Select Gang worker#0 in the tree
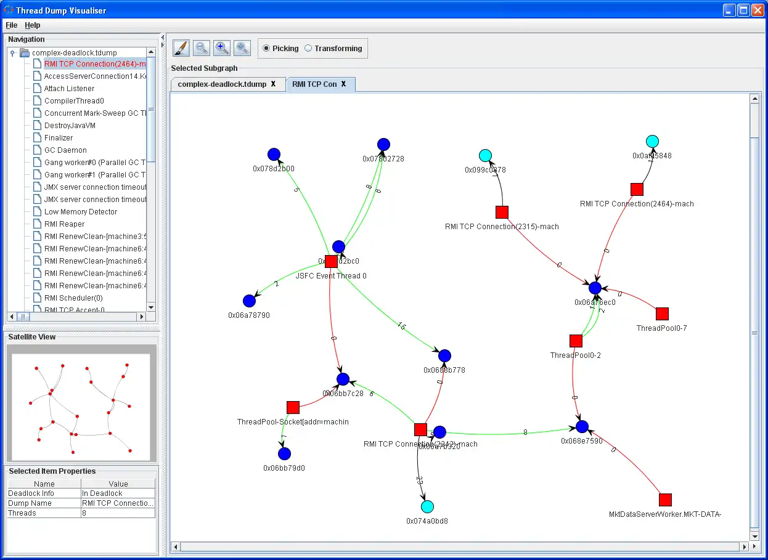 (95, 162)
